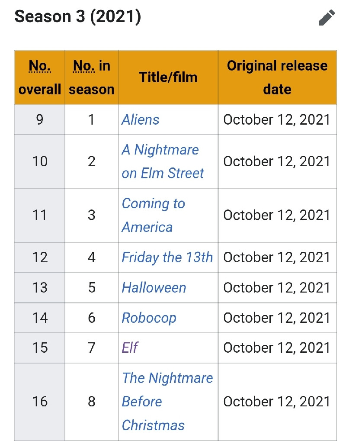
Task: Open the Robocop link
Action: (149, 318)
